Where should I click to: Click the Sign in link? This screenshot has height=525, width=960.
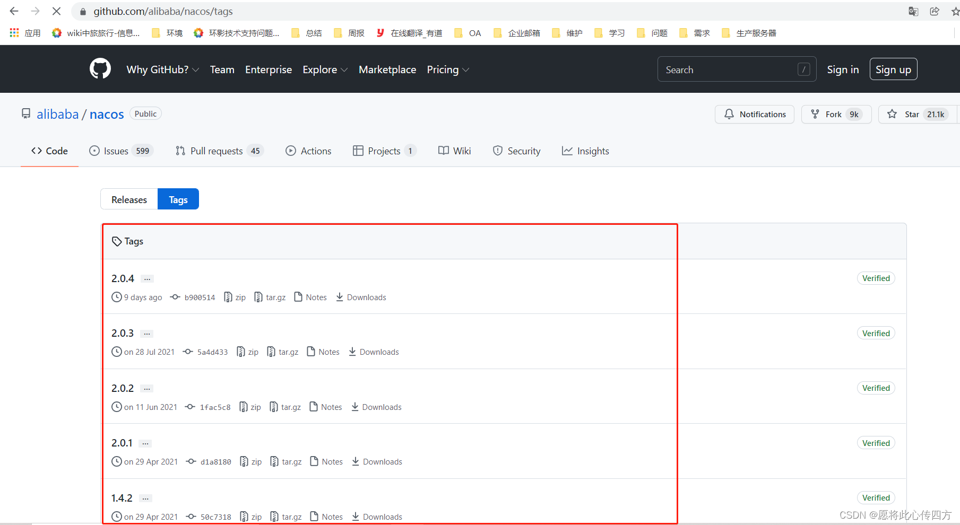coord(843,69)
